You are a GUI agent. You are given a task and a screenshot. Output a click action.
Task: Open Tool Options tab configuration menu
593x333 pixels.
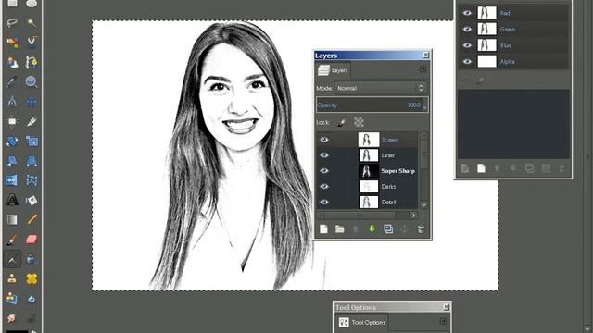click(x=443, y=321)
